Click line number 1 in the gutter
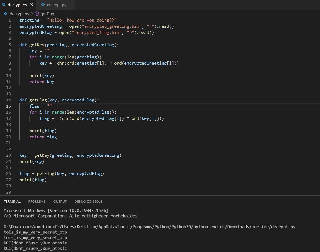Viewport: 320px width, 252px height. tap(10, 20)
